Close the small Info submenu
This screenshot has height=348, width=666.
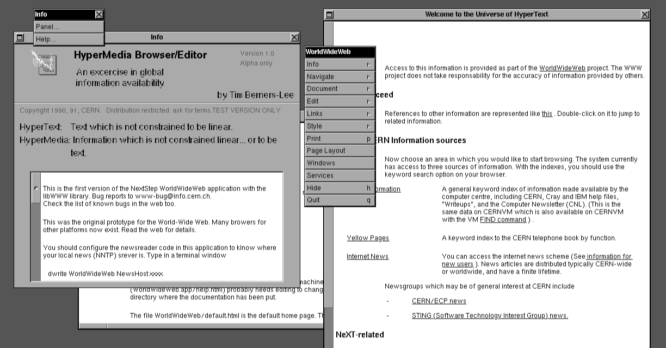(98, 15)
